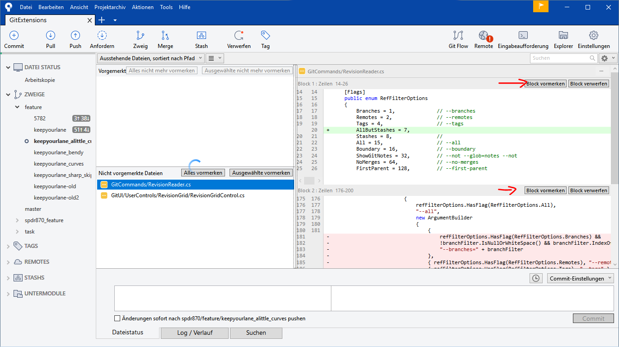Expand the REMOTES section

coord(8,262)
